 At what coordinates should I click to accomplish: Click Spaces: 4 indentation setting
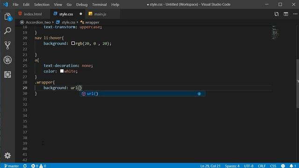232,166
